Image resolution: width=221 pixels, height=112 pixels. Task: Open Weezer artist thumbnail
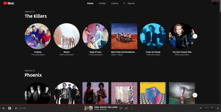pyautogui.click(x=66, y=36)
